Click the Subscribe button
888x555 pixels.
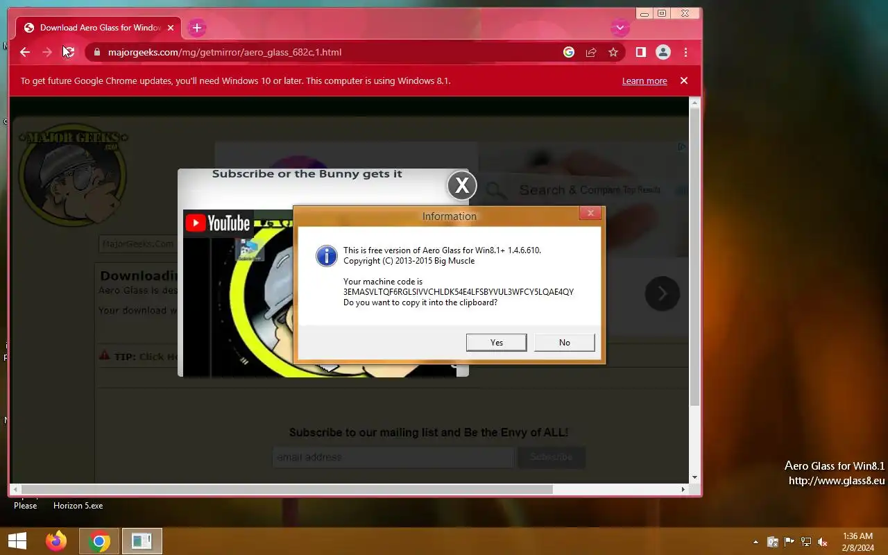552,457
